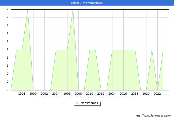174x120 pixels.
Task: Click the green Matrimonios legend color swatch
Action: pyautogui.click(x=77, y=103)
